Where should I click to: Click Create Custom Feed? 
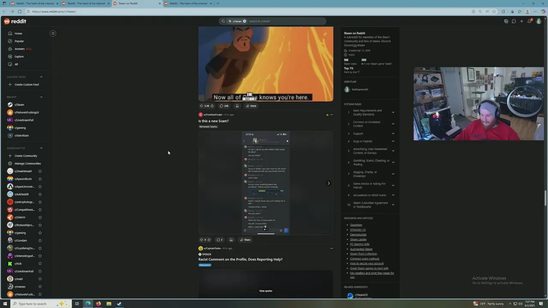tap(27, 84)
